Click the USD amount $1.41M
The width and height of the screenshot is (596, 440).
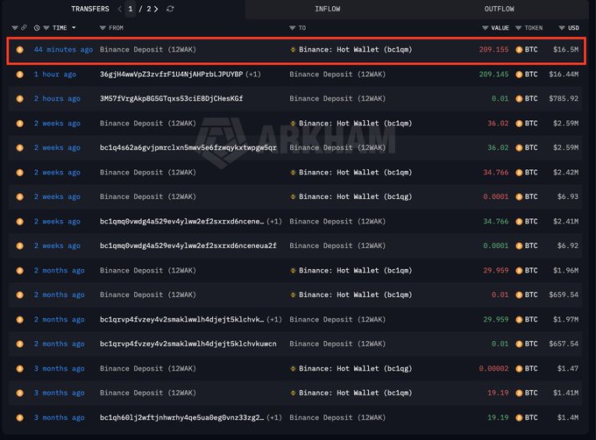point(565,393)
